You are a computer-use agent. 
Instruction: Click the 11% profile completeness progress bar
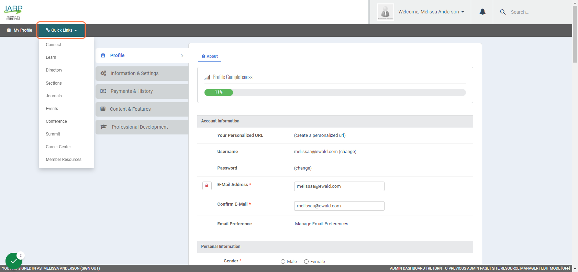335,92
